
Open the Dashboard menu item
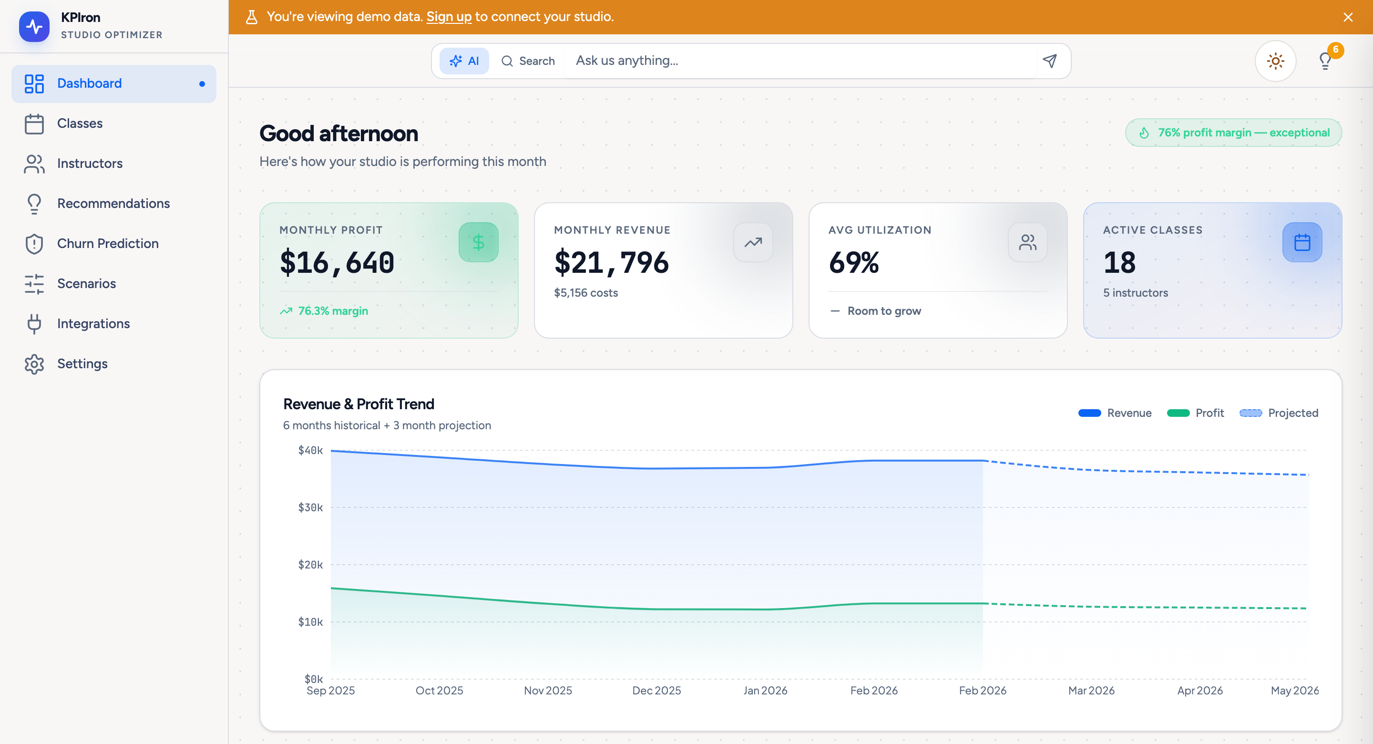click(113, 84)
